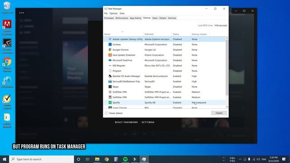Click the Spotify AB publisher cell
The height and width of the screenshot is (163, 290).
tap(150, 102)
